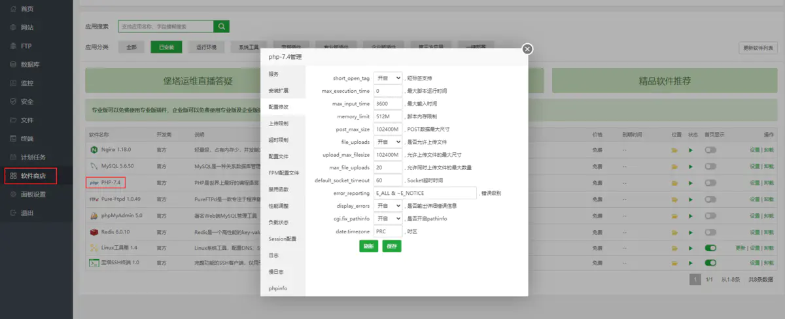This screenshot has width=785, height=319.
Task: Click the Nginx logo icon
Action: [x=94, y=150]
